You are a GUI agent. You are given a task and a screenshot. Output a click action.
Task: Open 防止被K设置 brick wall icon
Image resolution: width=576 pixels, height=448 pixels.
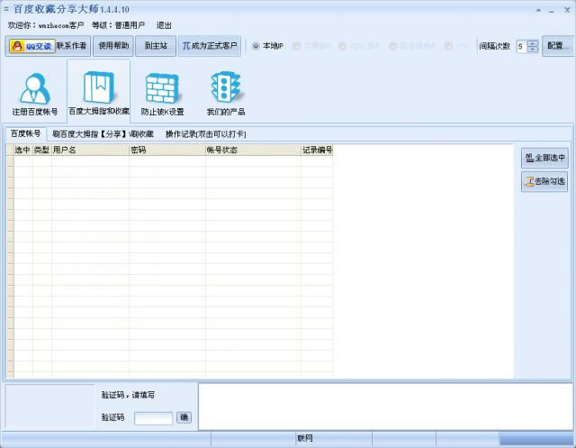(162, 94)
